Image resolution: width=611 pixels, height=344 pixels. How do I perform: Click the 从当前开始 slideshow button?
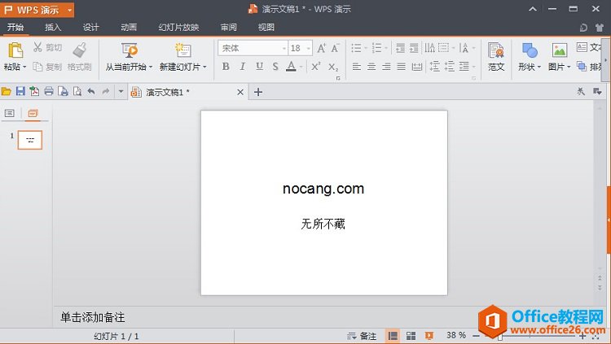[129, 56]
